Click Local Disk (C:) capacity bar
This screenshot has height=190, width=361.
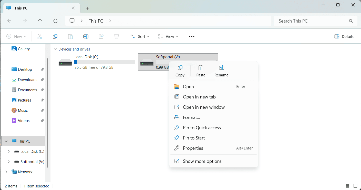coord(105,62)
